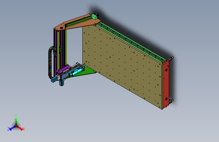Viewport: 219px width, 142px height.
Task: Select the green linear rail along the plate top
Action: click(131, 42)
